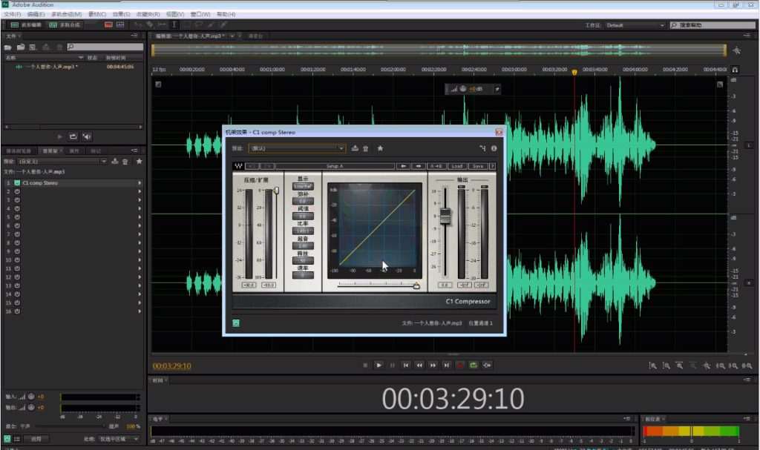Image resolution: width=760 pixels, height=450 pixels.
Task: Show the spectral frequency display
Action: (108, 24)
